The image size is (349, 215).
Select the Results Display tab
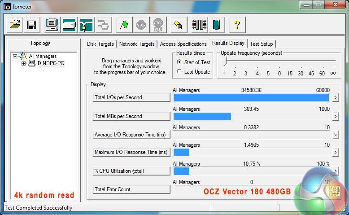228,43
